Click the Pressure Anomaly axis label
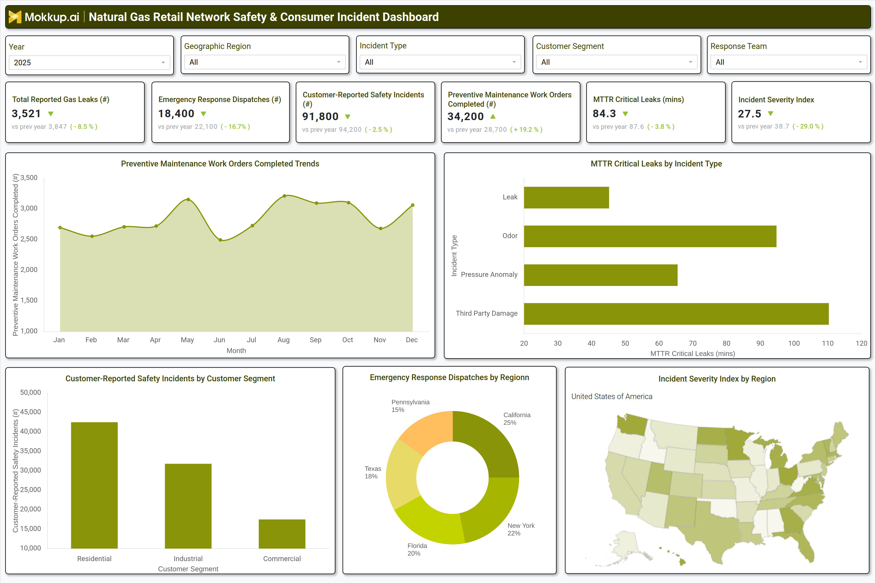The height and width of the screenshot is (583, 875). coord(489,274)
